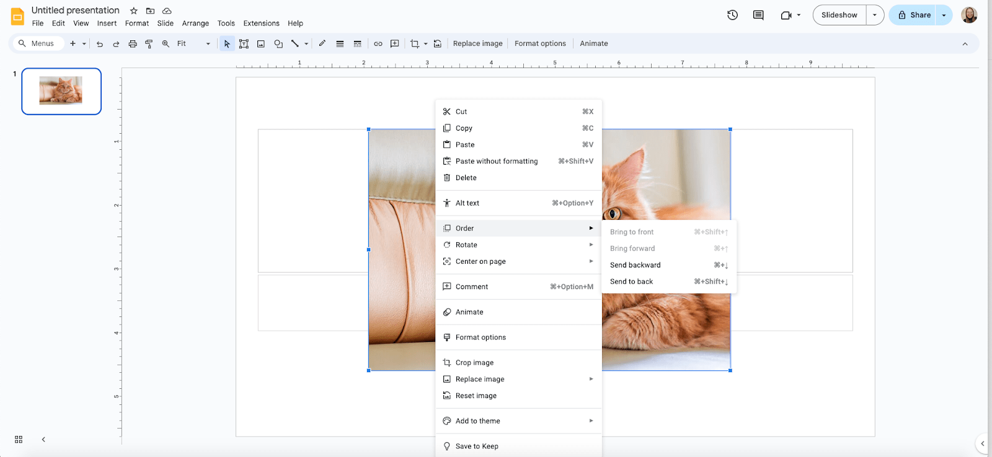Screen dimensions: 992x457
Task: Click the user profile avatar
Action: tap(969, 15)
